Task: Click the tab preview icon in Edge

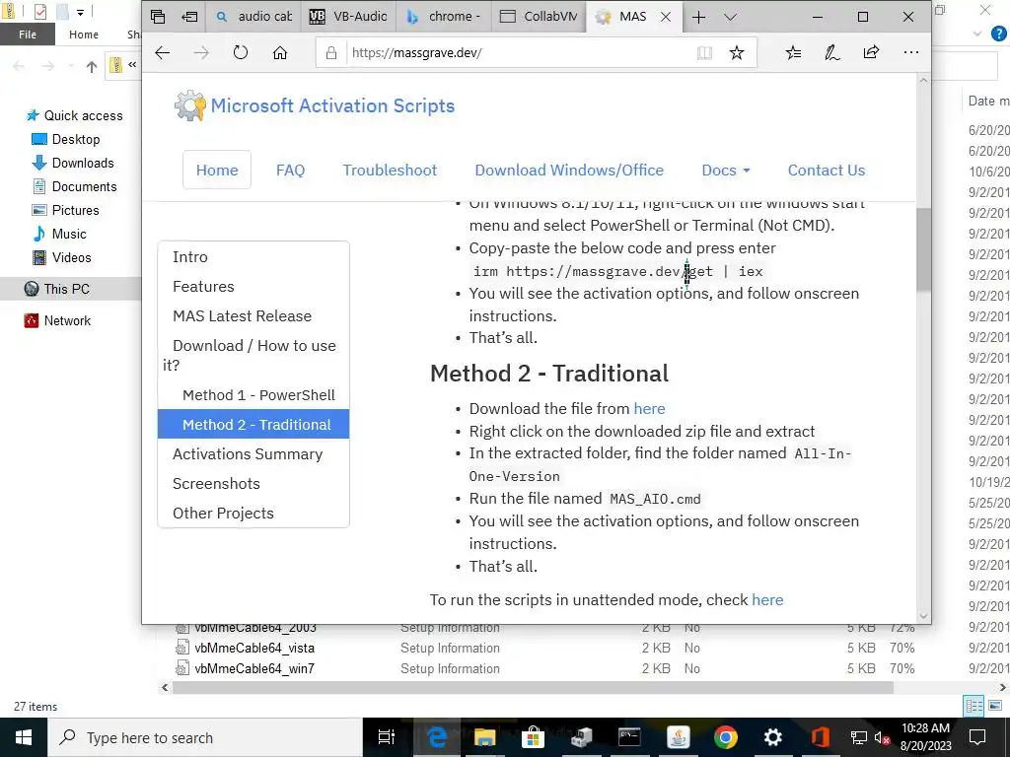Action: [x=158, y=17]
